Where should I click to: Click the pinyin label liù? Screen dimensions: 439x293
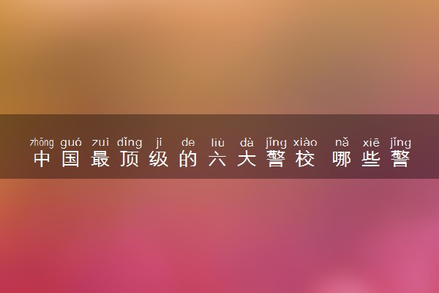(217, 143)
